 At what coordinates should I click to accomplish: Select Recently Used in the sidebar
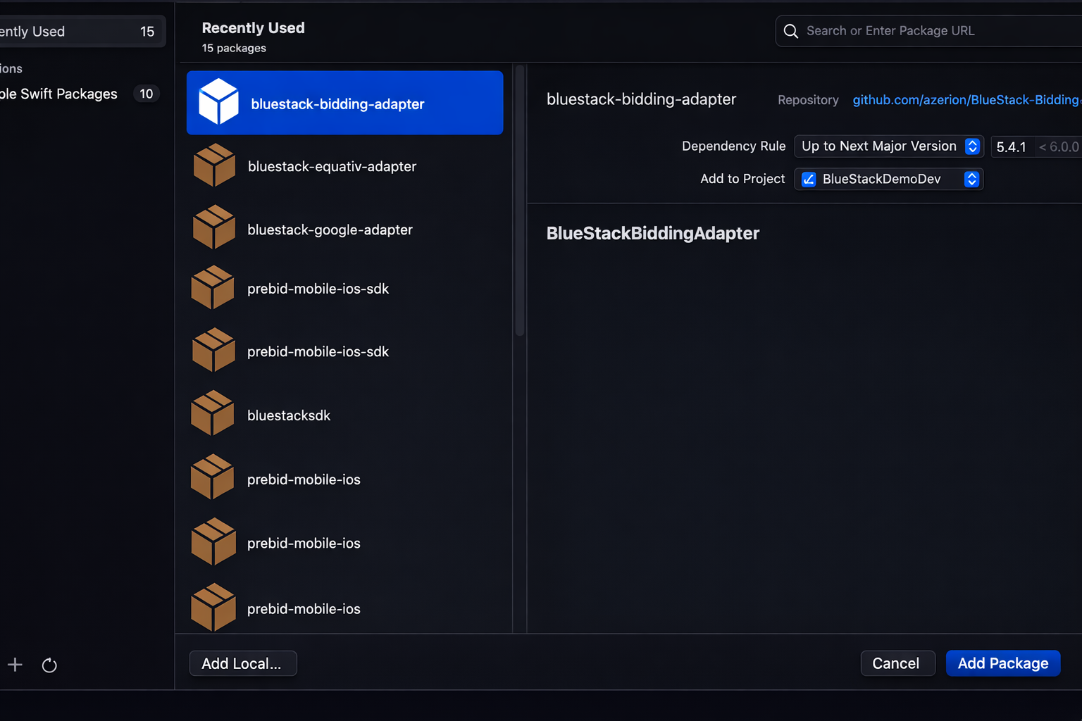(70, 31)
